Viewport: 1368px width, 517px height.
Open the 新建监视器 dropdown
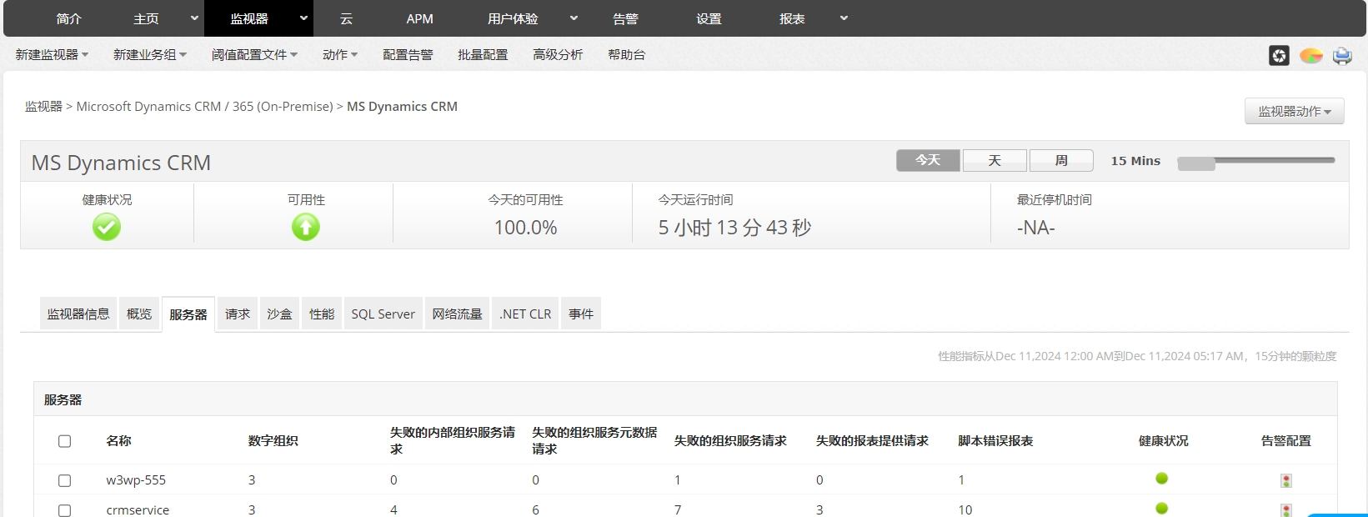pos(52,55)
